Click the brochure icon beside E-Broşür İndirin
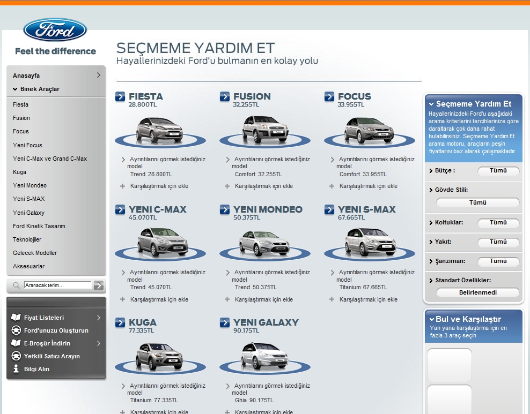The width and height of the screenshot is (530, 414). coord(16,343)
